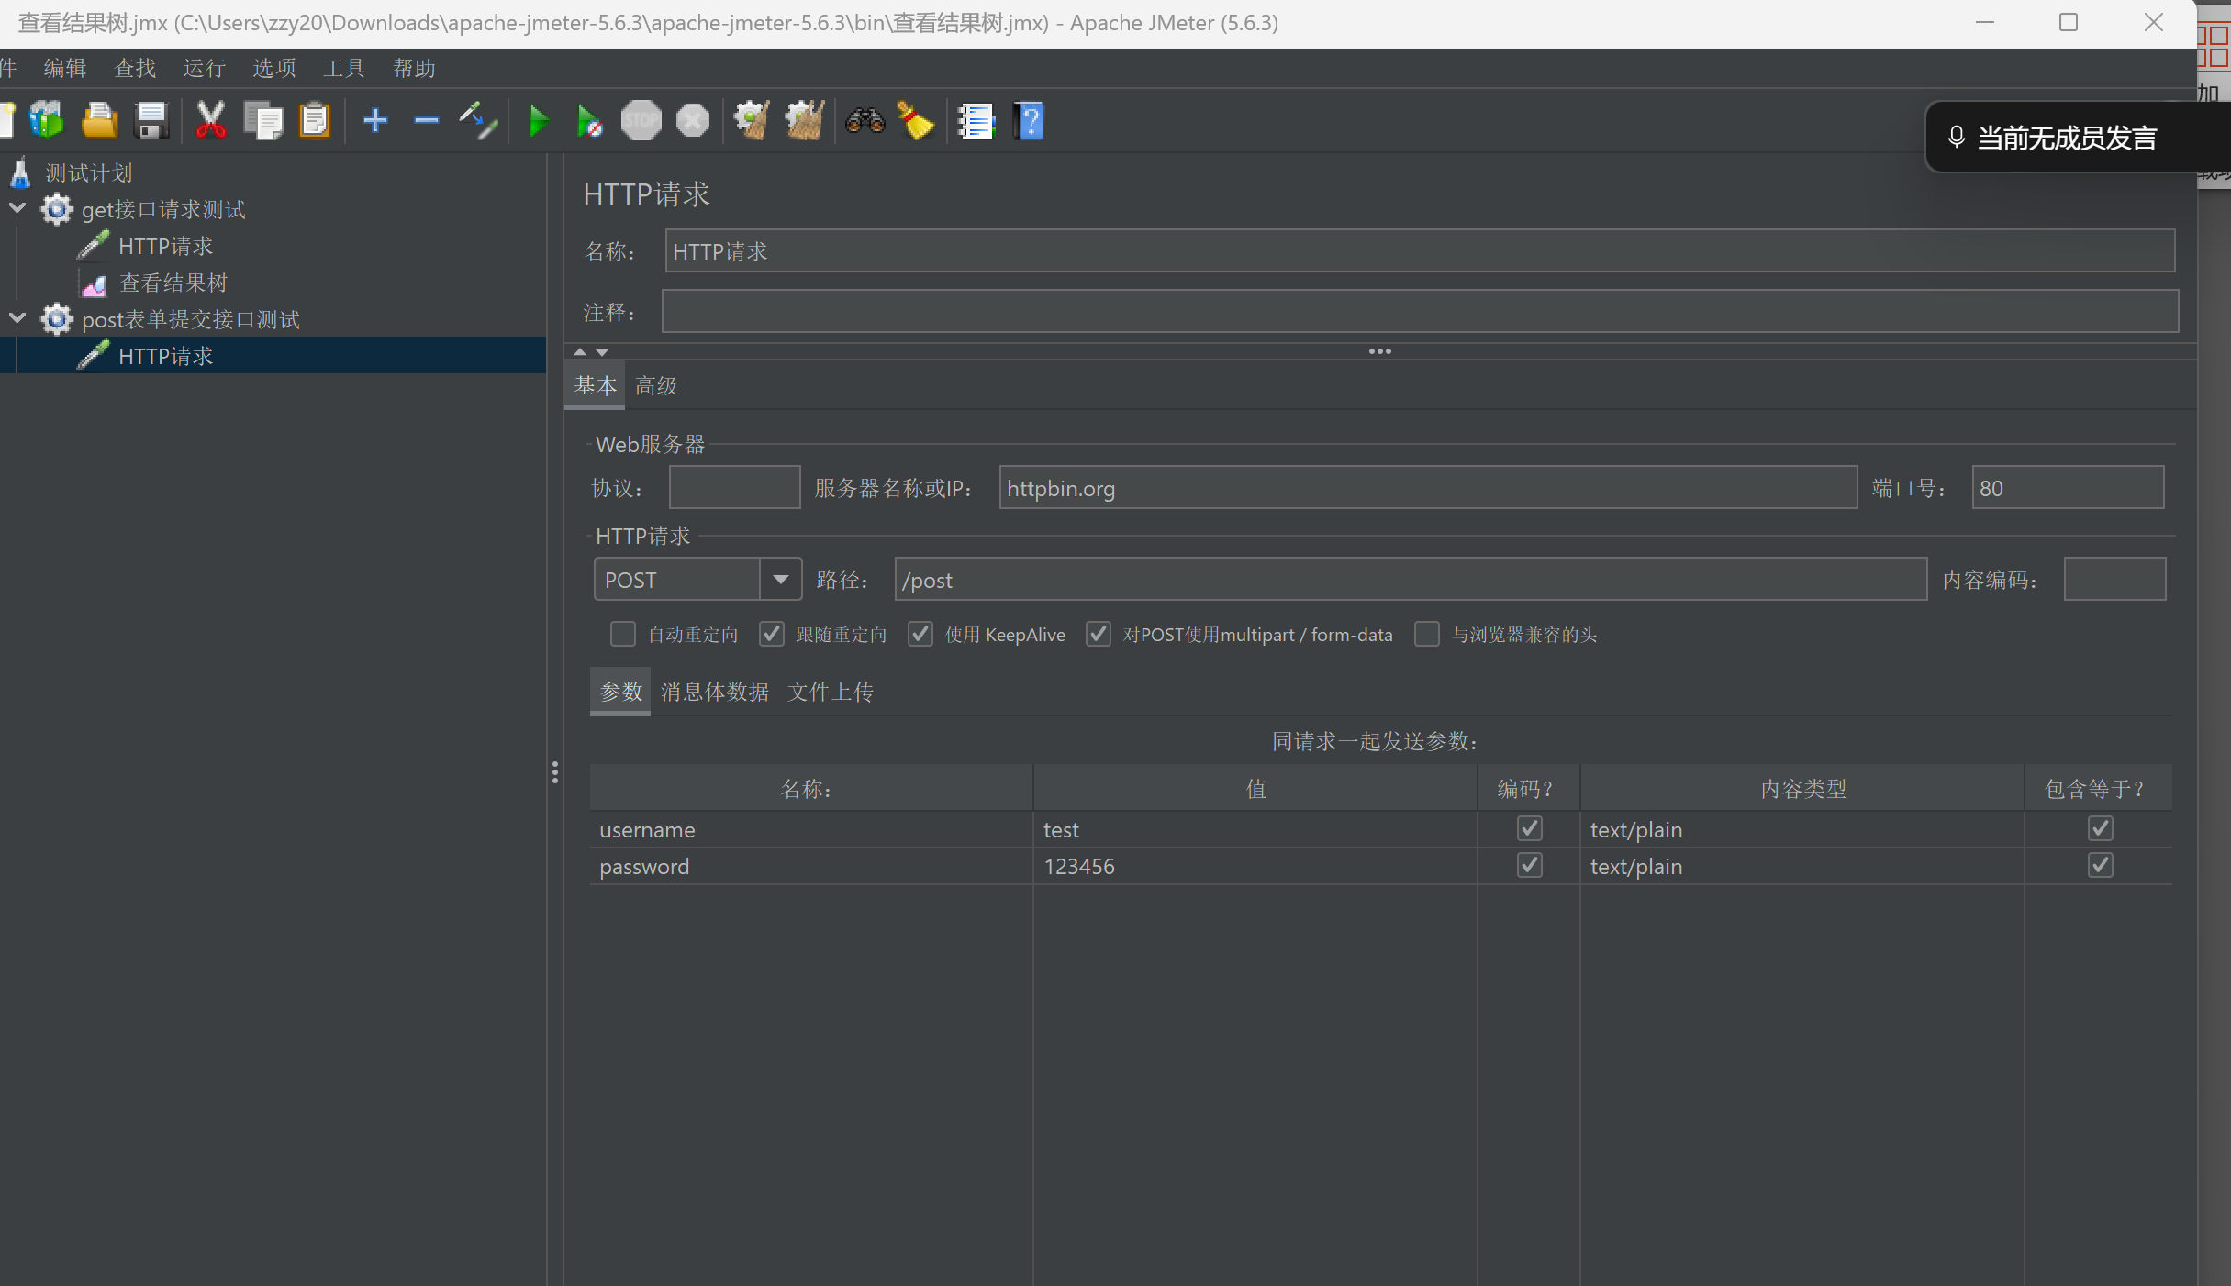Image resolution: width=2231 pixels, height=1286 pixels.
Task: Open the 运行 menu
Action: [204, 69]
